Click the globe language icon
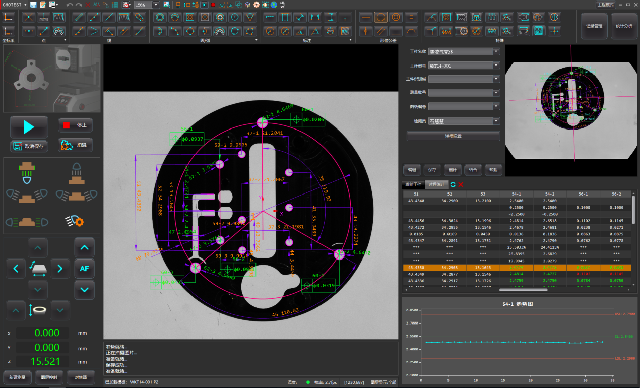The image size is (640, 388). pyautogui.click(x=274, y=5)
